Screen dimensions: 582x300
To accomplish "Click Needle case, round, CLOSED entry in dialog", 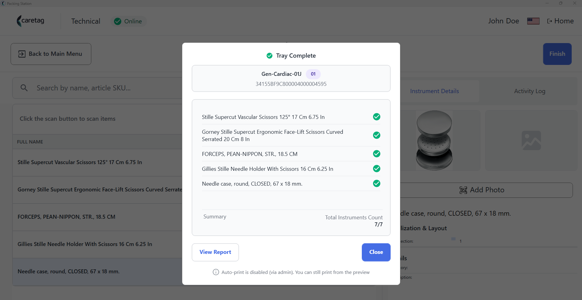I will [x=252, y=184].
